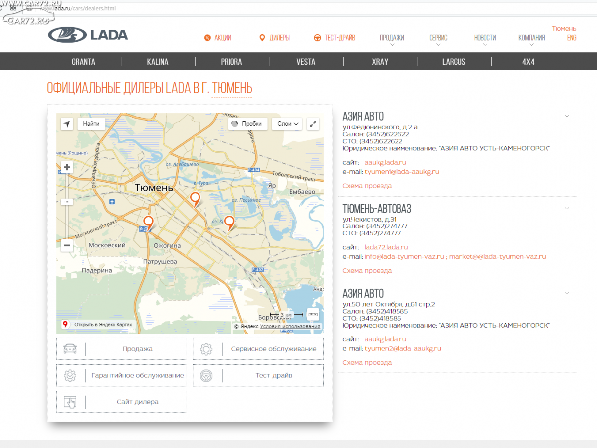
Task: Toggle the Продажа dealer filter
Action: click(x=122, y=349)
